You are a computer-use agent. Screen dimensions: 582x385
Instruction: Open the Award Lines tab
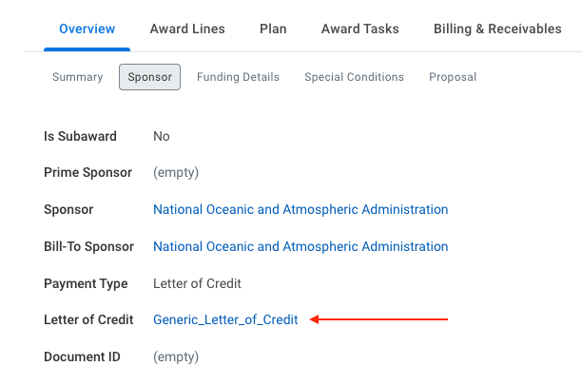click(x=187, y=29)
